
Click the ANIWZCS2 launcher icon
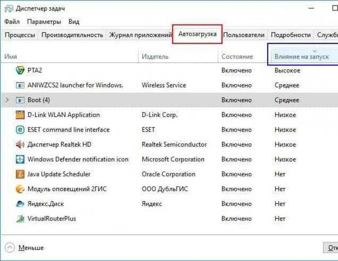tap(20, 85)
